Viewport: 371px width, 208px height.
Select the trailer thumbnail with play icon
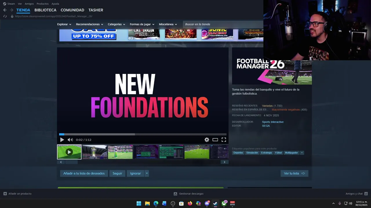click(x=69, y=152)
